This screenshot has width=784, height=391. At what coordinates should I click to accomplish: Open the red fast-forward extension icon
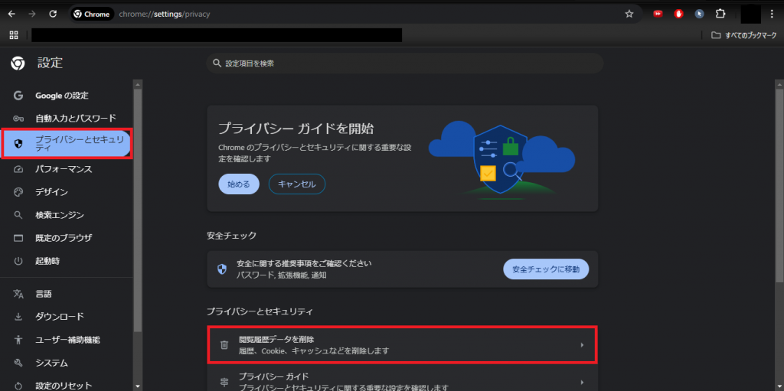point(658,14)
